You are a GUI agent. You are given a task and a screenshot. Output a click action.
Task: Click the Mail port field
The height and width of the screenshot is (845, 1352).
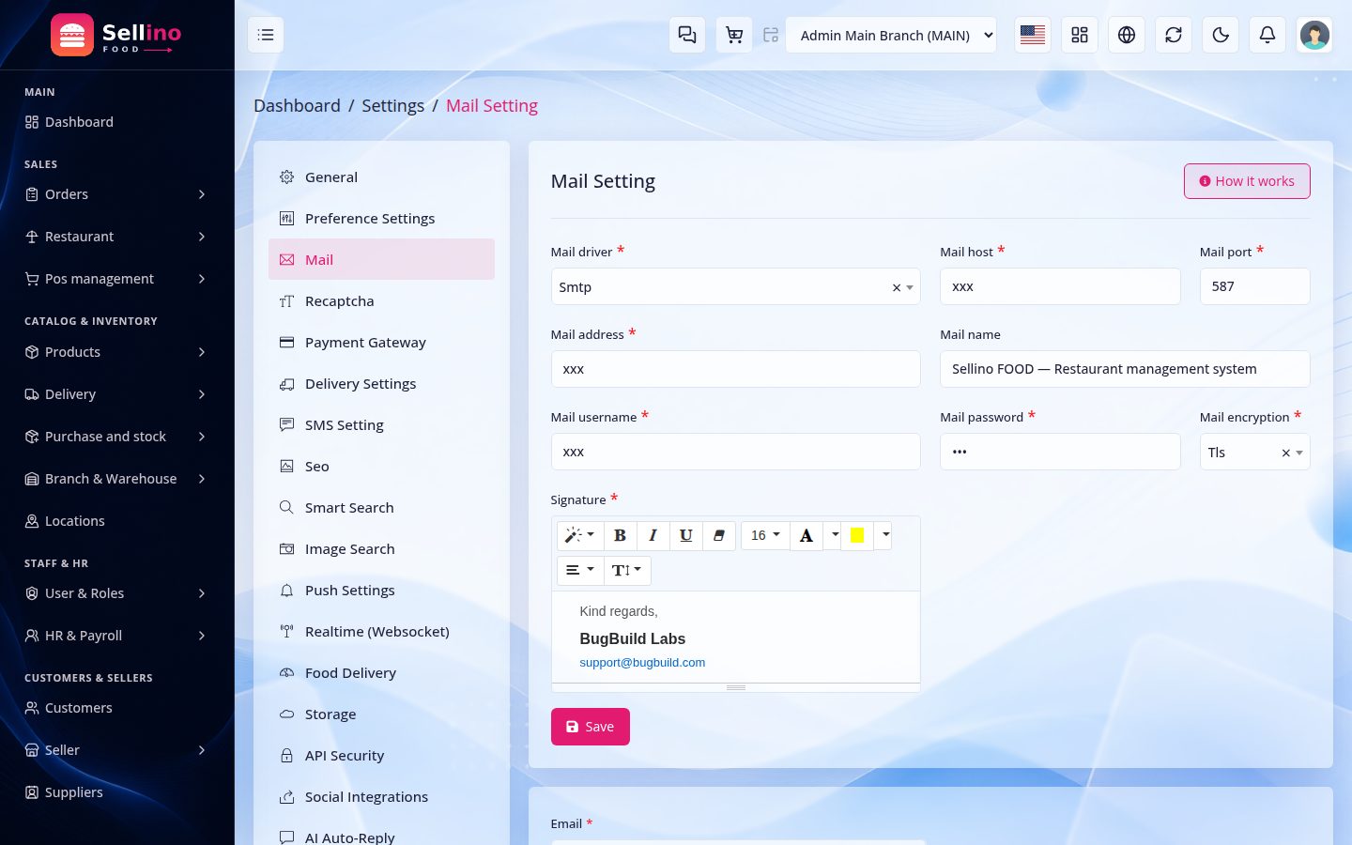1254,286
